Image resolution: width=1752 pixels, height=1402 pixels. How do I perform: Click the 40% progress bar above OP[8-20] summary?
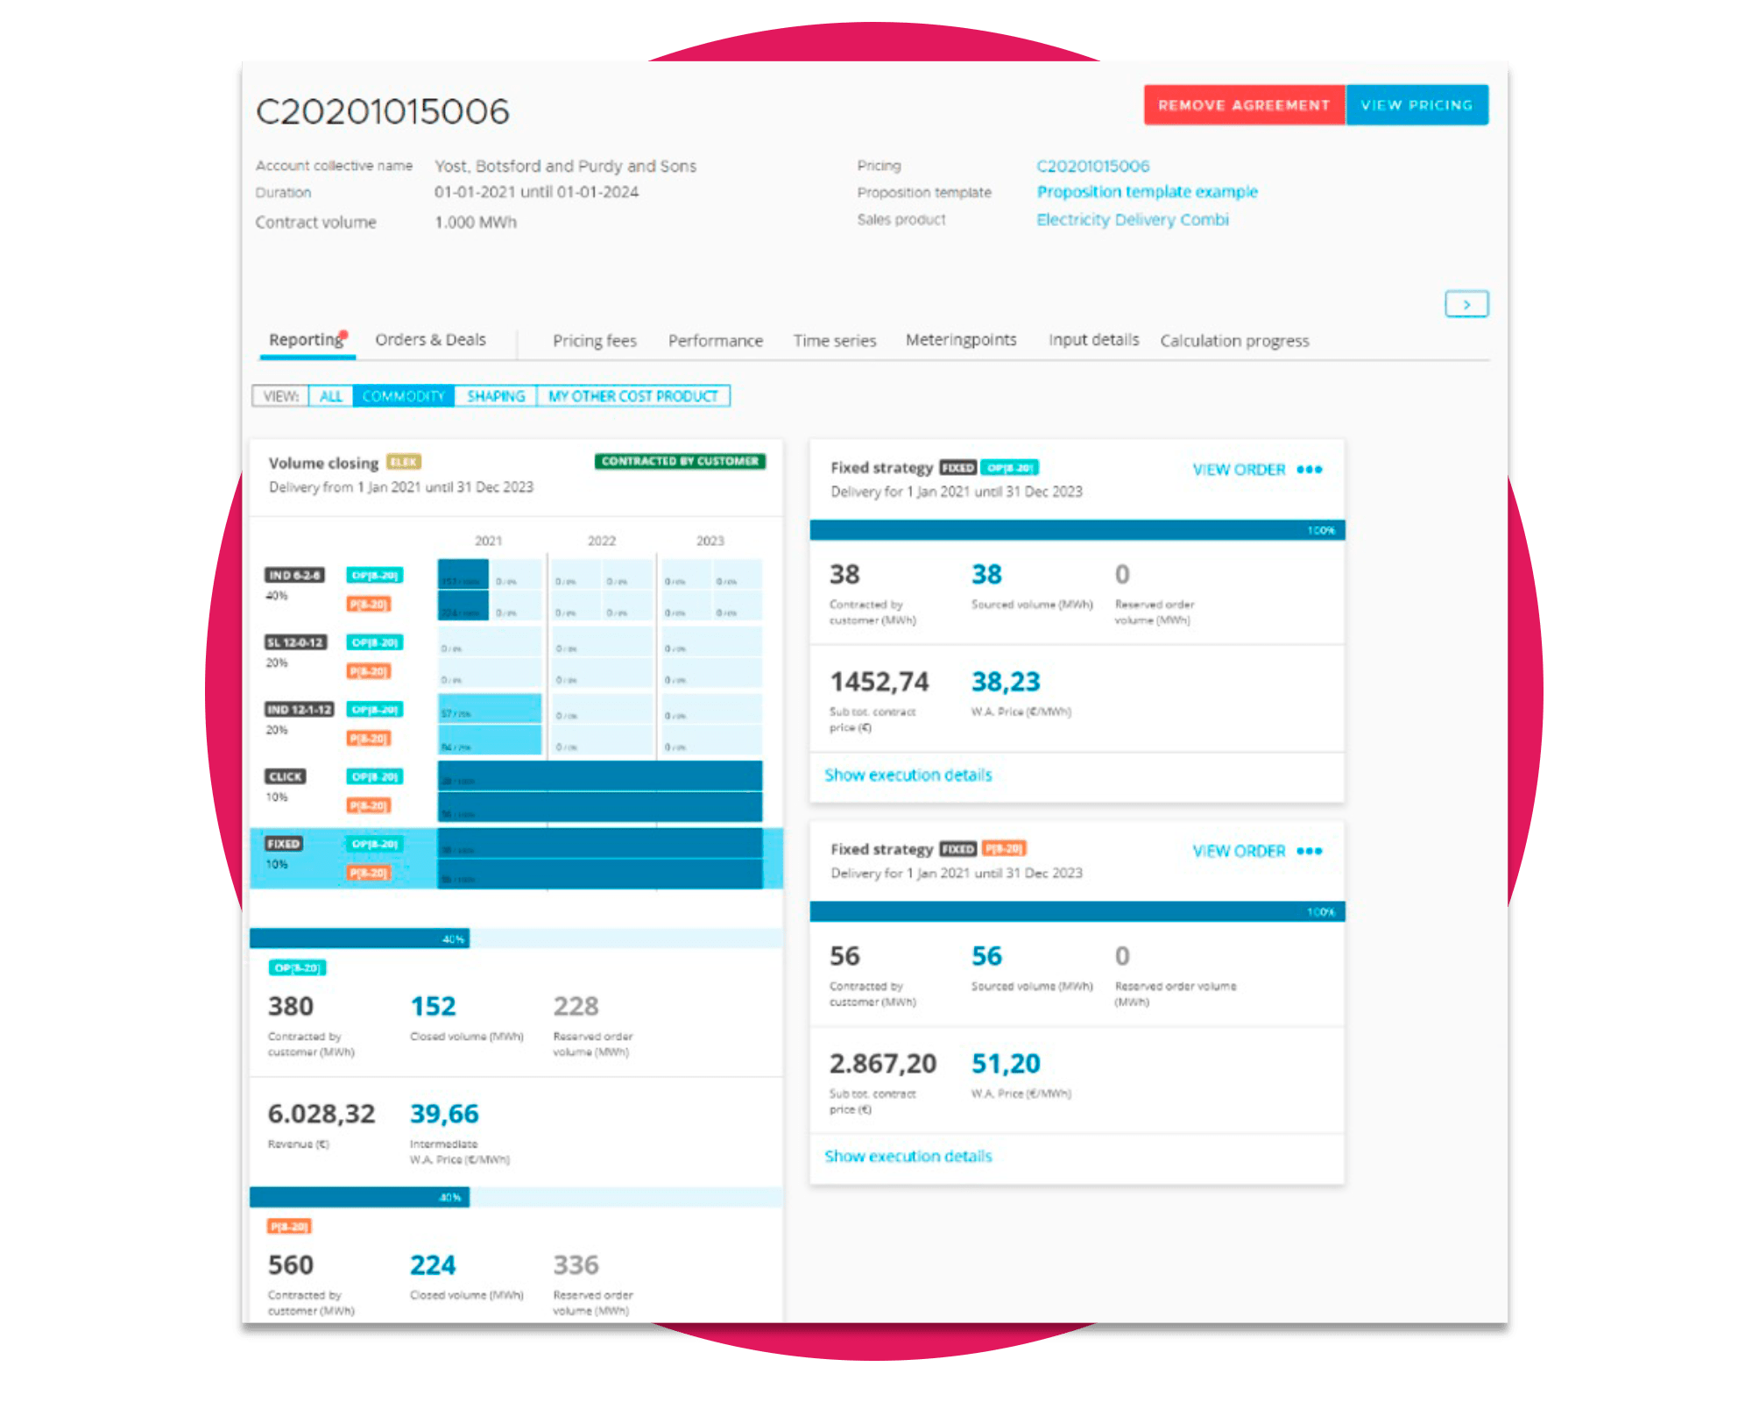(x=516, y=938)
